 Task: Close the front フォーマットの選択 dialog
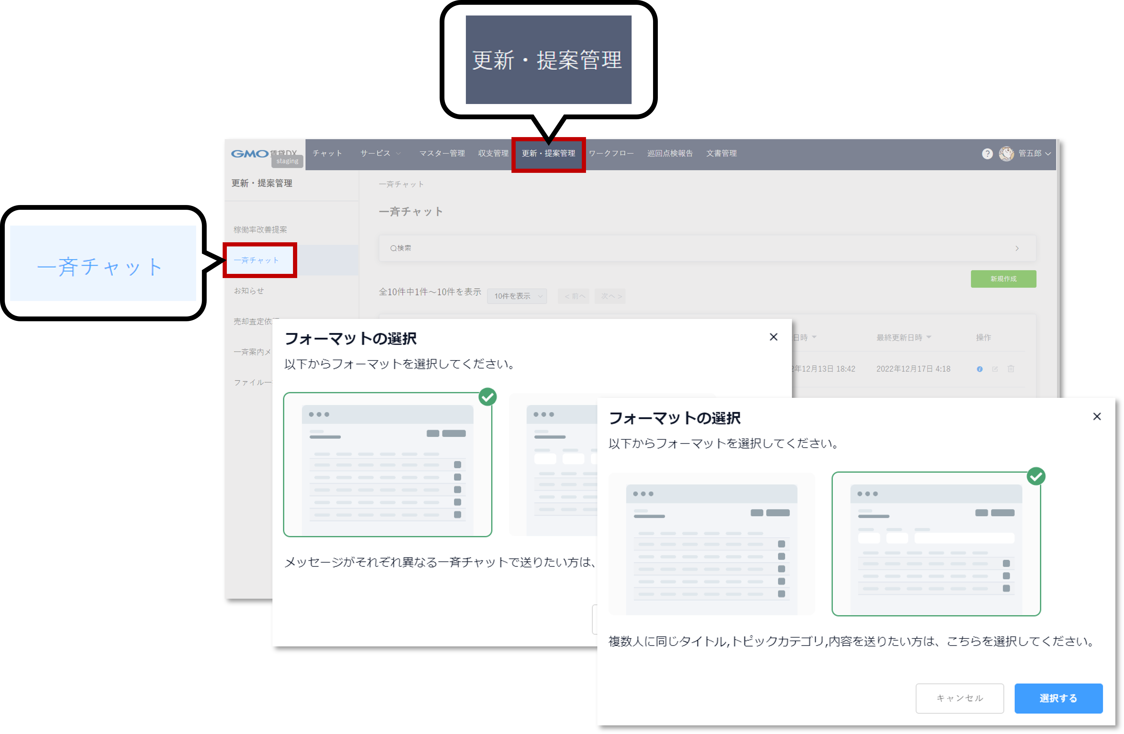tap(1097, 416)
